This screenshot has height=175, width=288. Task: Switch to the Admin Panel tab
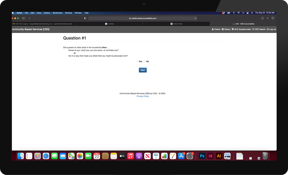point(176,24)
